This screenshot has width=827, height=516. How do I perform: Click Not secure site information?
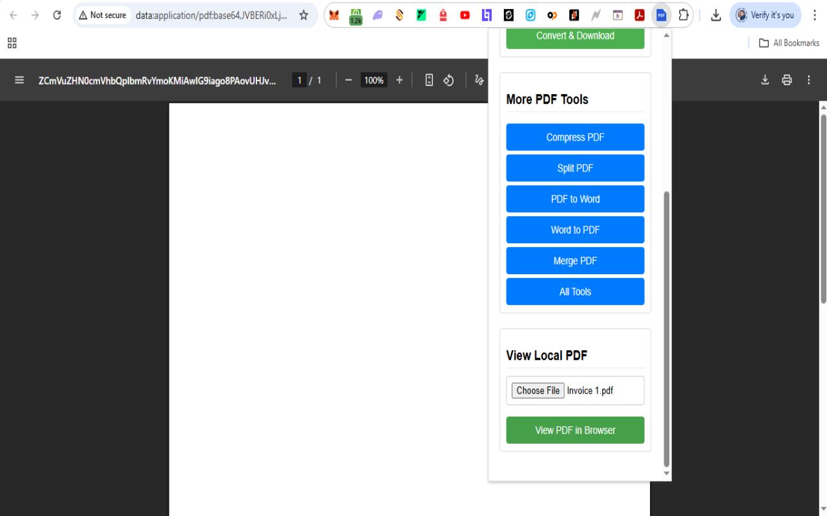pos(103,15)
